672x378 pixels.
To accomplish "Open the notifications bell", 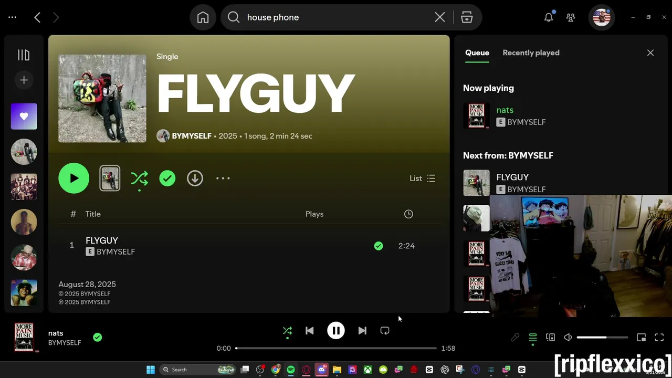I will (x=549, y=17).
